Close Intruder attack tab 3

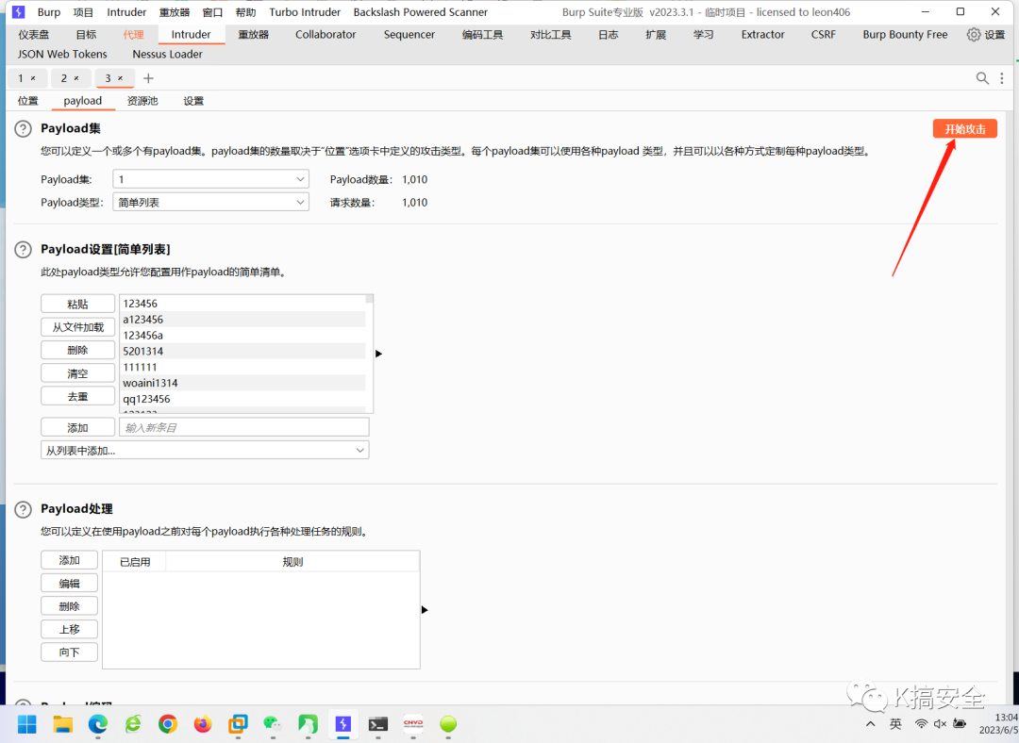coord(120,78)
